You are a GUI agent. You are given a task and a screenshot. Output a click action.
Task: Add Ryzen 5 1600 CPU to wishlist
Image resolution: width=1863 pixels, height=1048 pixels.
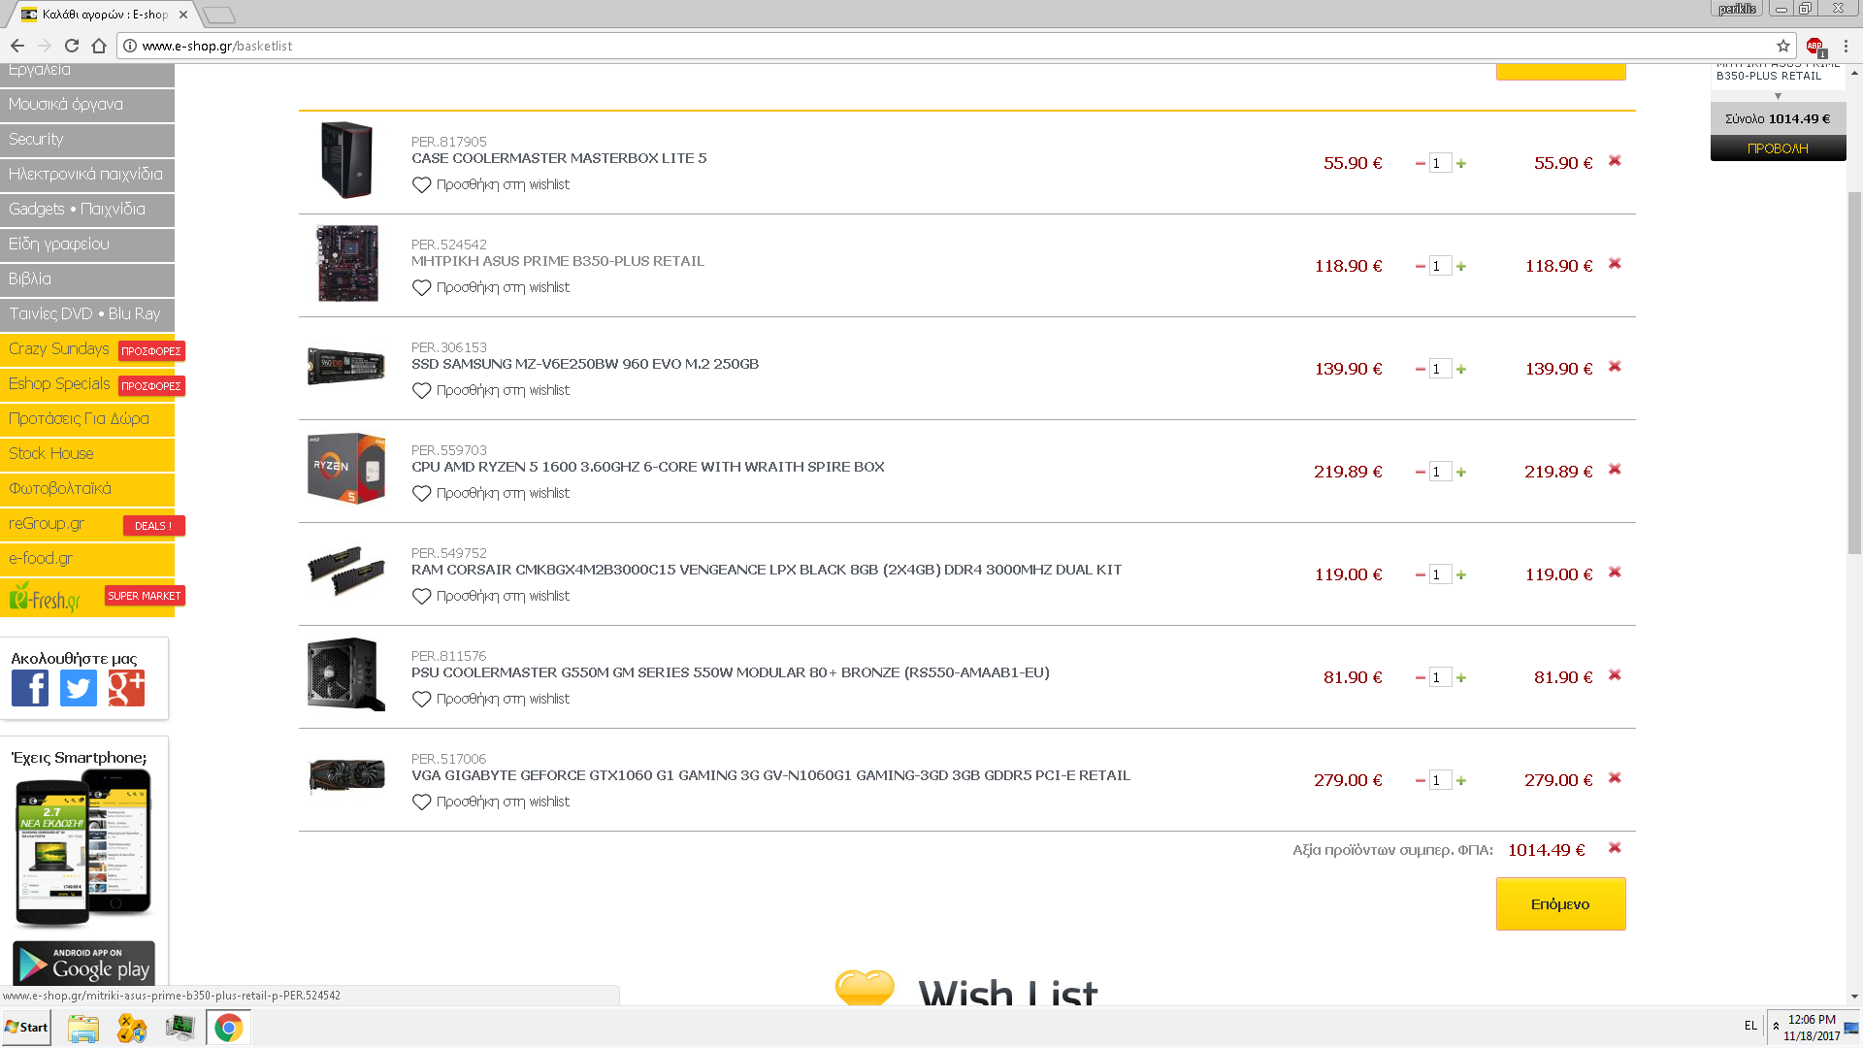tap(491, 493)
